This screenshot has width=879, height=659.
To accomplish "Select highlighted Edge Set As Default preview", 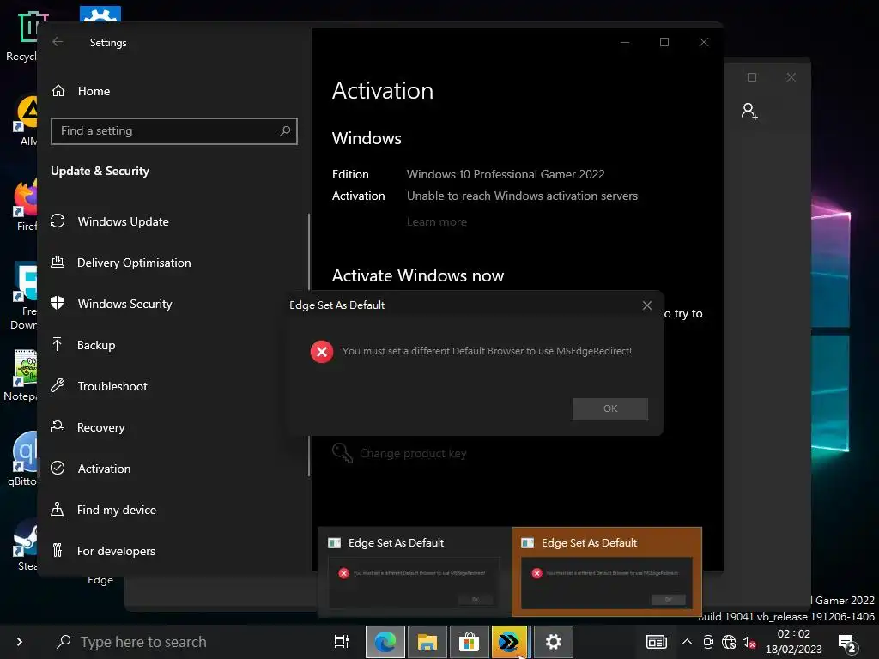I will click(607, 571).
